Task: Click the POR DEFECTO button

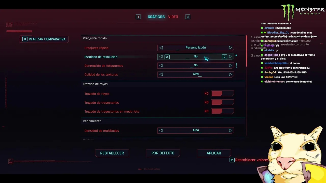Action: point(163,153)
